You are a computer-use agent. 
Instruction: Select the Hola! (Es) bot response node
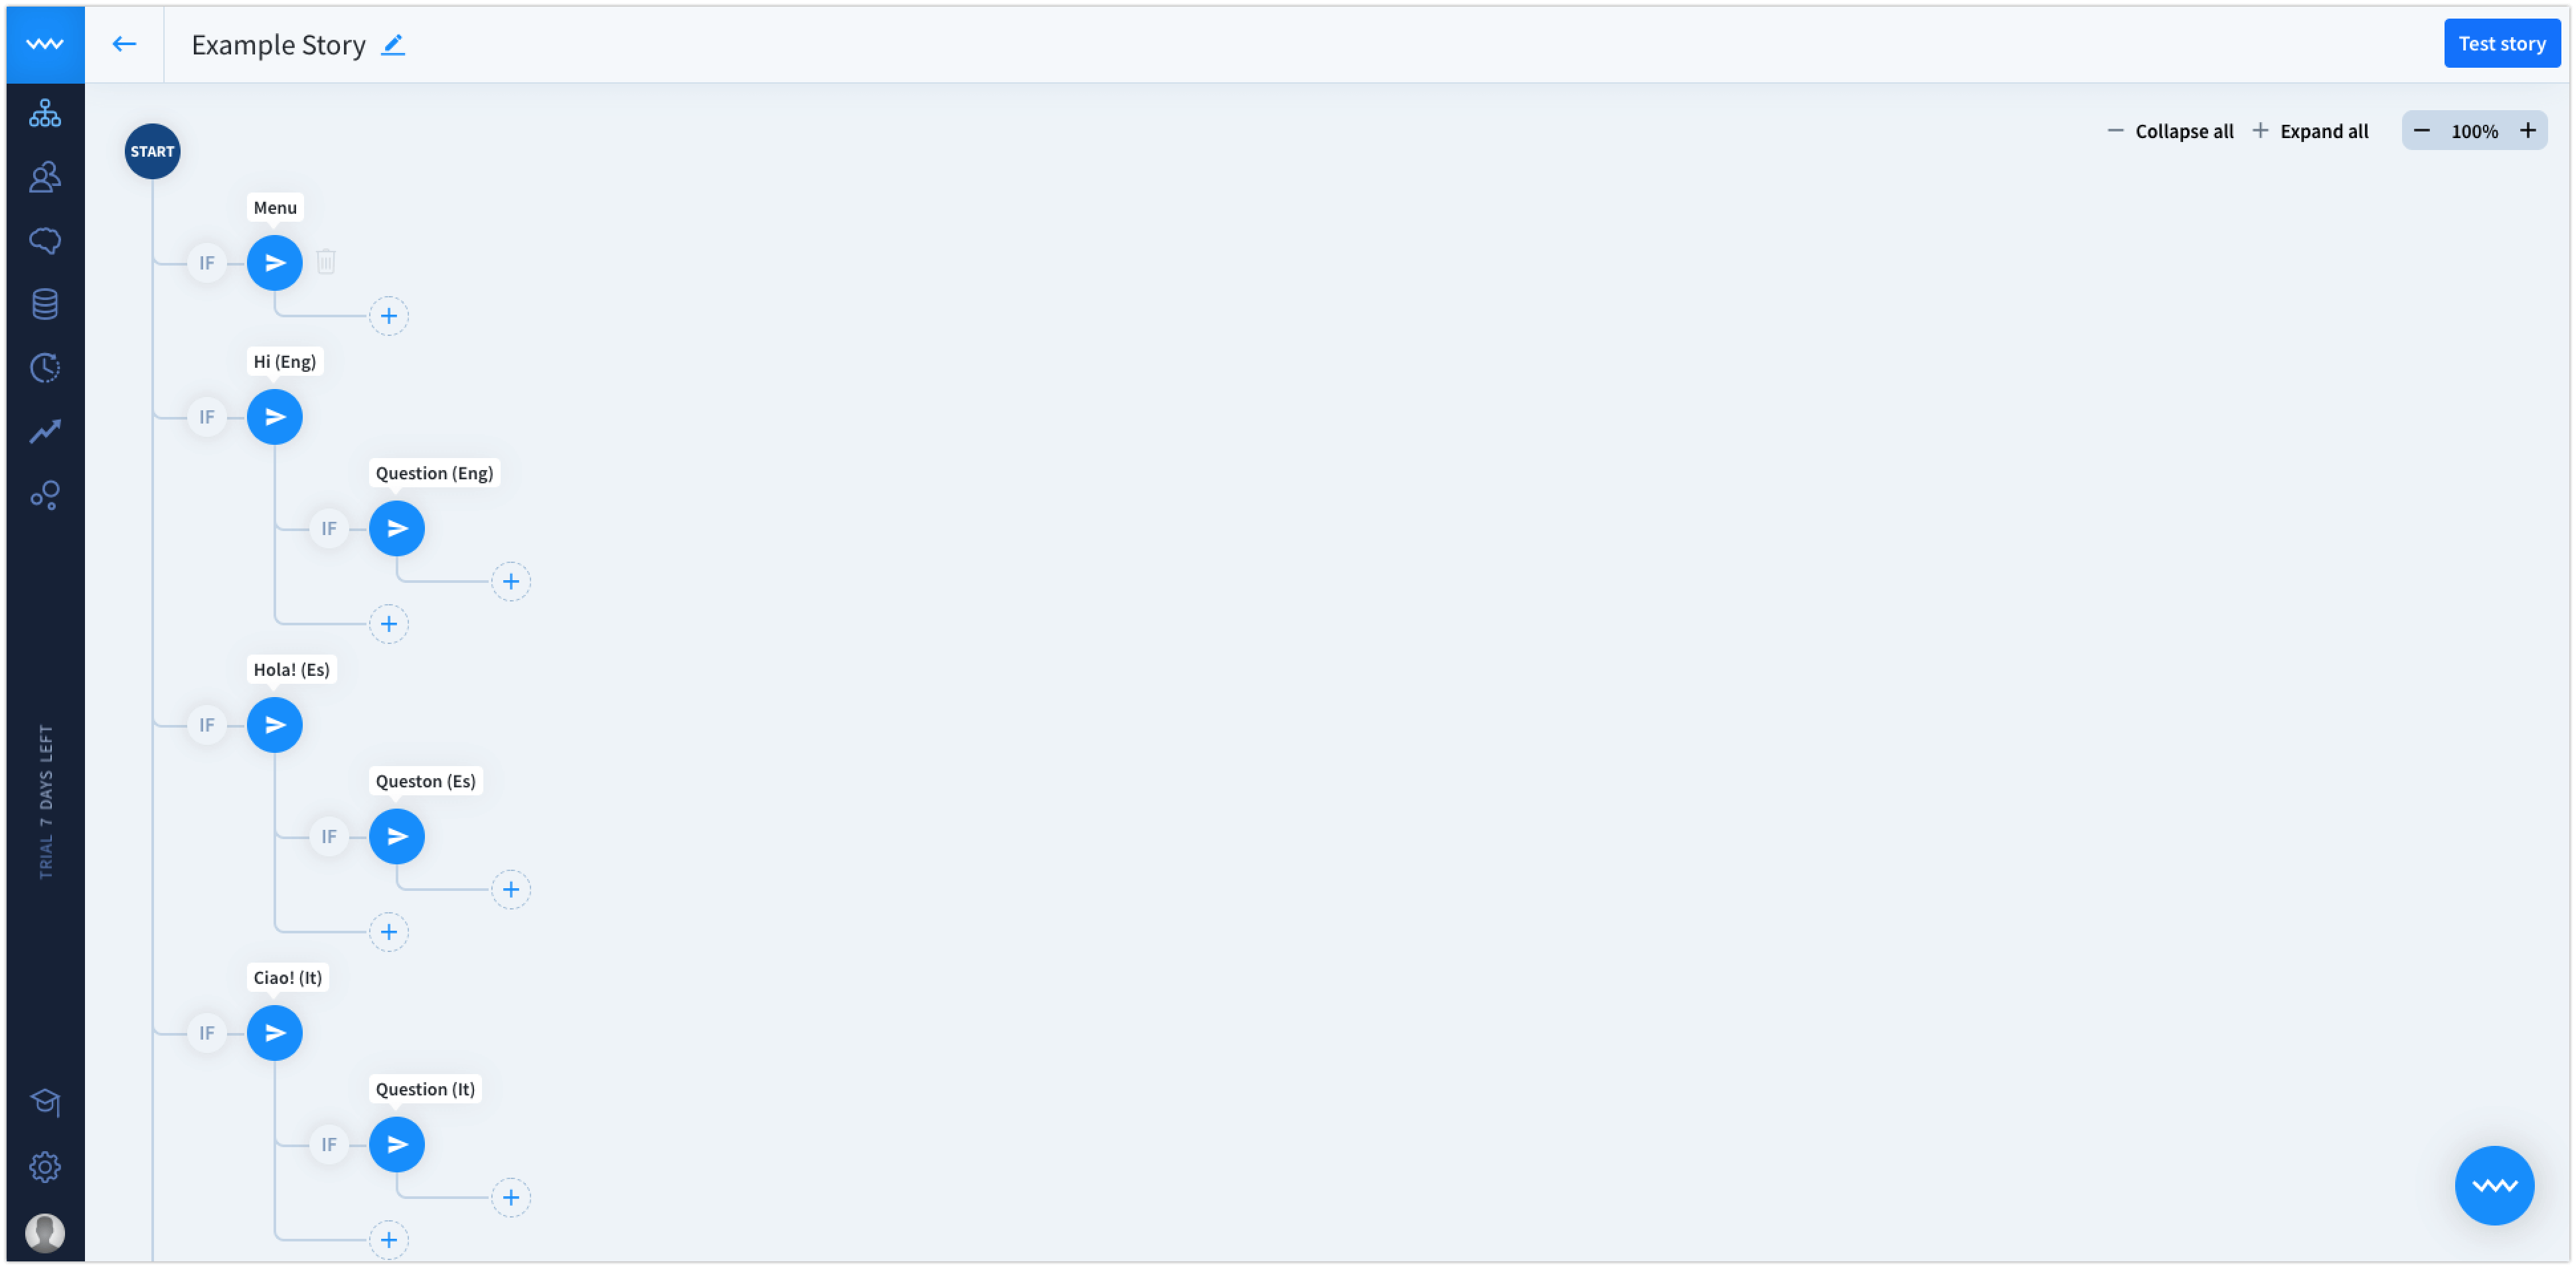pos(275,725)
